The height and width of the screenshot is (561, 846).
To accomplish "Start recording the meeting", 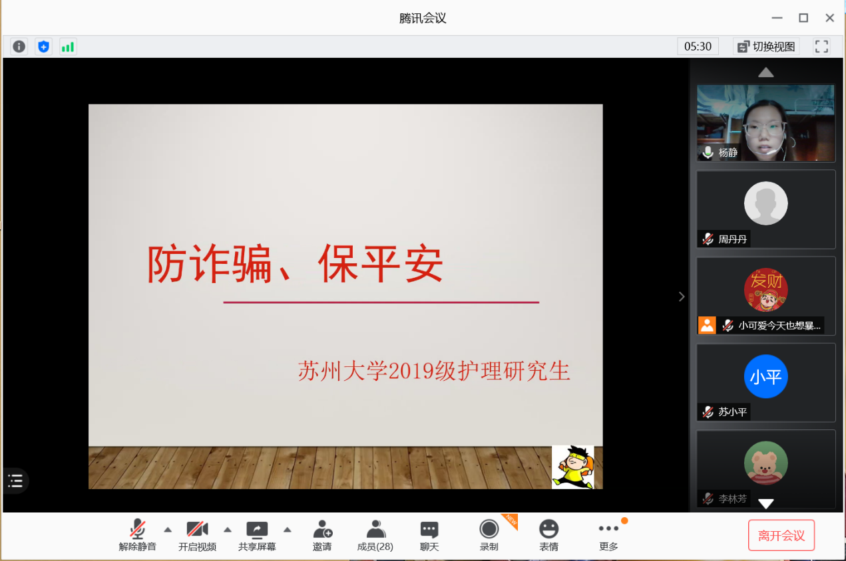I will pos(489,535).
